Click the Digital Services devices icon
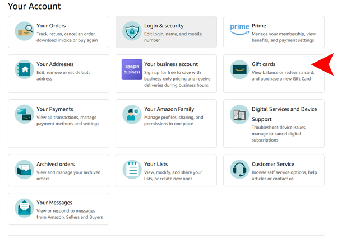This screenshot has height=239, width=337. click(x=239, y=115)
